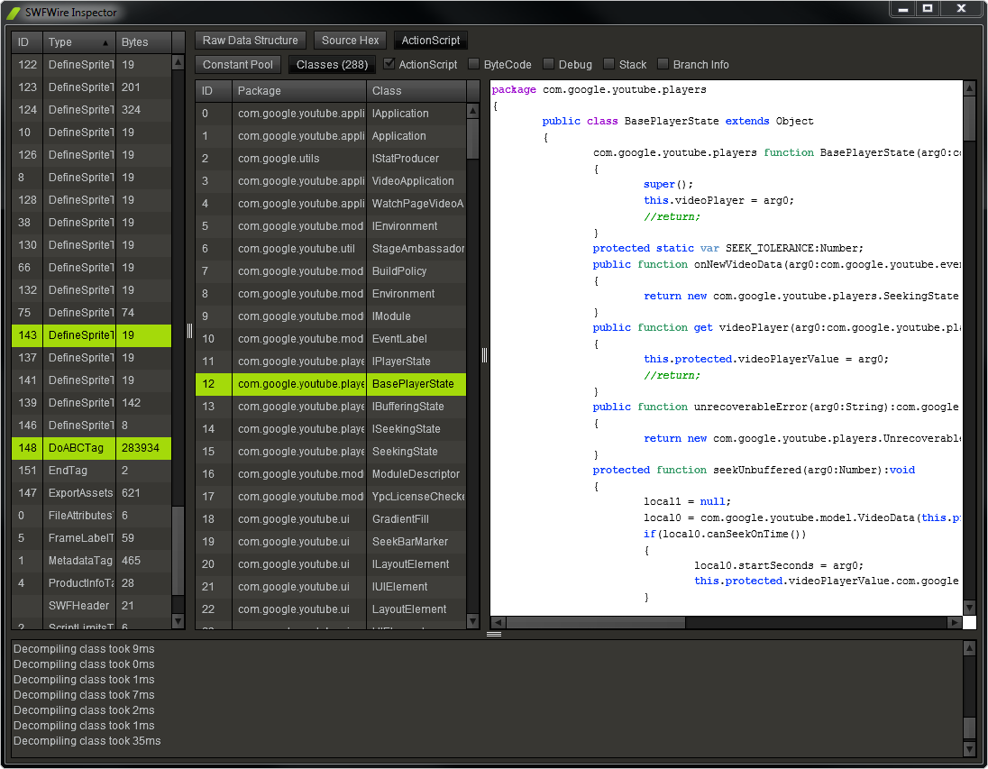Enable the Branch Info checkbox
This screenshot has width=988, height=769.
663,64
